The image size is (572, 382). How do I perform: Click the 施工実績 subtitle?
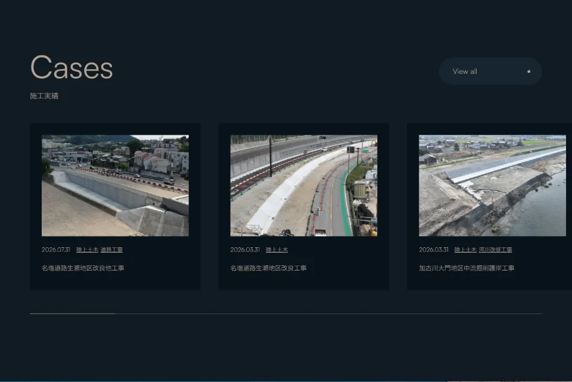pyautogui.click(x=44, y=96)
